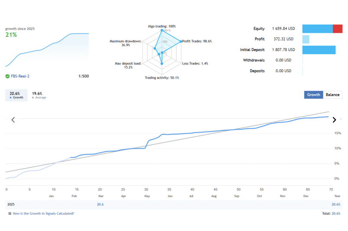This screenshot has height=231, width=348.
Task: Switch chart to Growth view
Action: (313, 95)
